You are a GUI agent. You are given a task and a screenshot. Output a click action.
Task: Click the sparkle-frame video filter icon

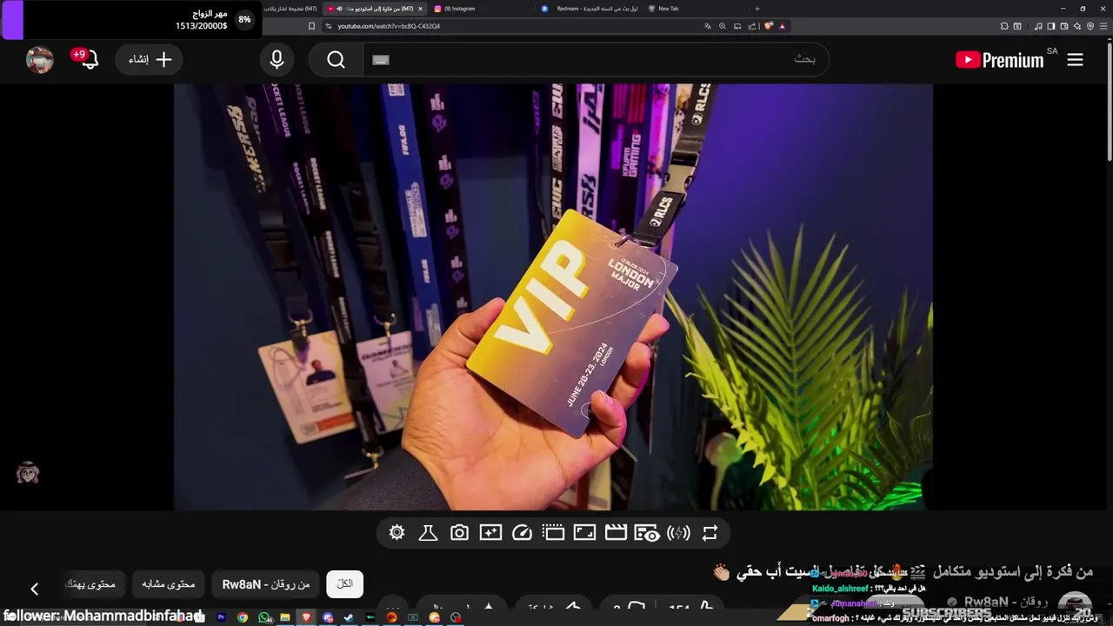[490, 533]
